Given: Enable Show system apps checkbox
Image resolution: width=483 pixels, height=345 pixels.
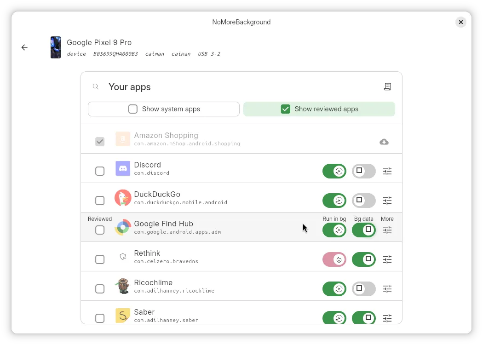Looking at the screenshot, I should tap(133, 109).
